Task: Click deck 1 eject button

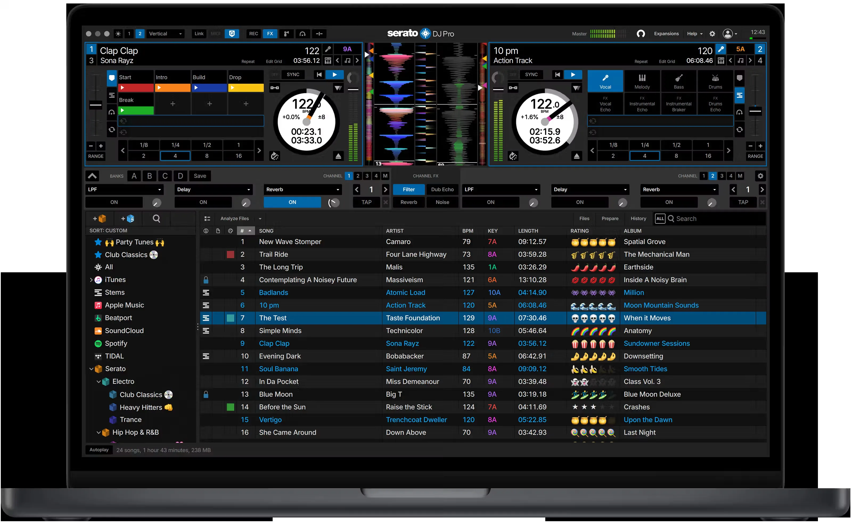Action: point(338,156)
